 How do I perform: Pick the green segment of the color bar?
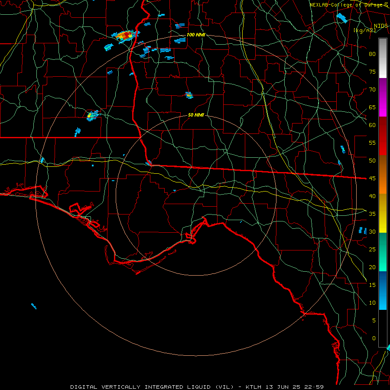[x=383, y=252]
